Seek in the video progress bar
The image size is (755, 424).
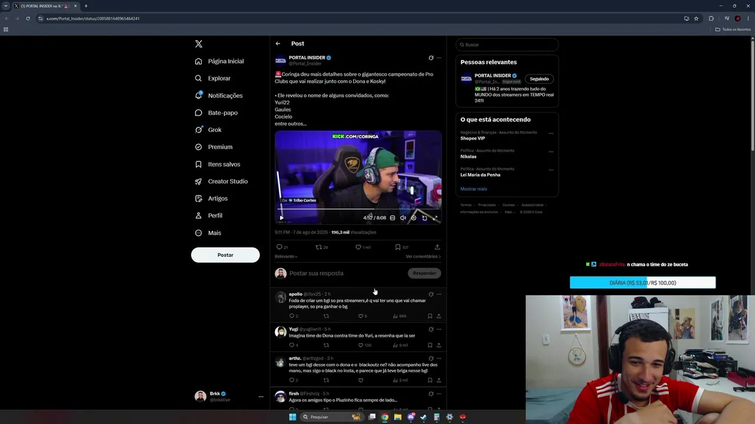[x=358, y=209]
